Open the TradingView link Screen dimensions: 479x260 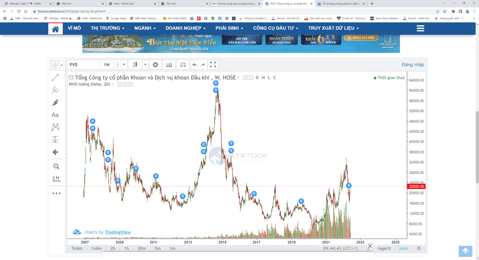tap(118, 232)
